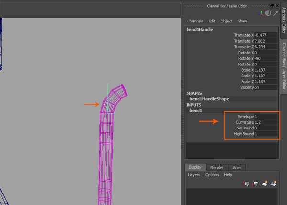Close the Channel Box / Layer Editor panel
287x205 pixels.
(x=277, y=6)
